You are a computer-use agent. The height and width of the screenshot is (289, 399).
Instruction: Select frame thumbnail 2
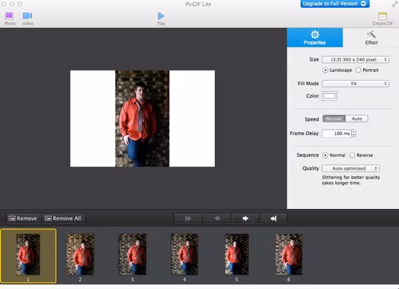(80, 254)
